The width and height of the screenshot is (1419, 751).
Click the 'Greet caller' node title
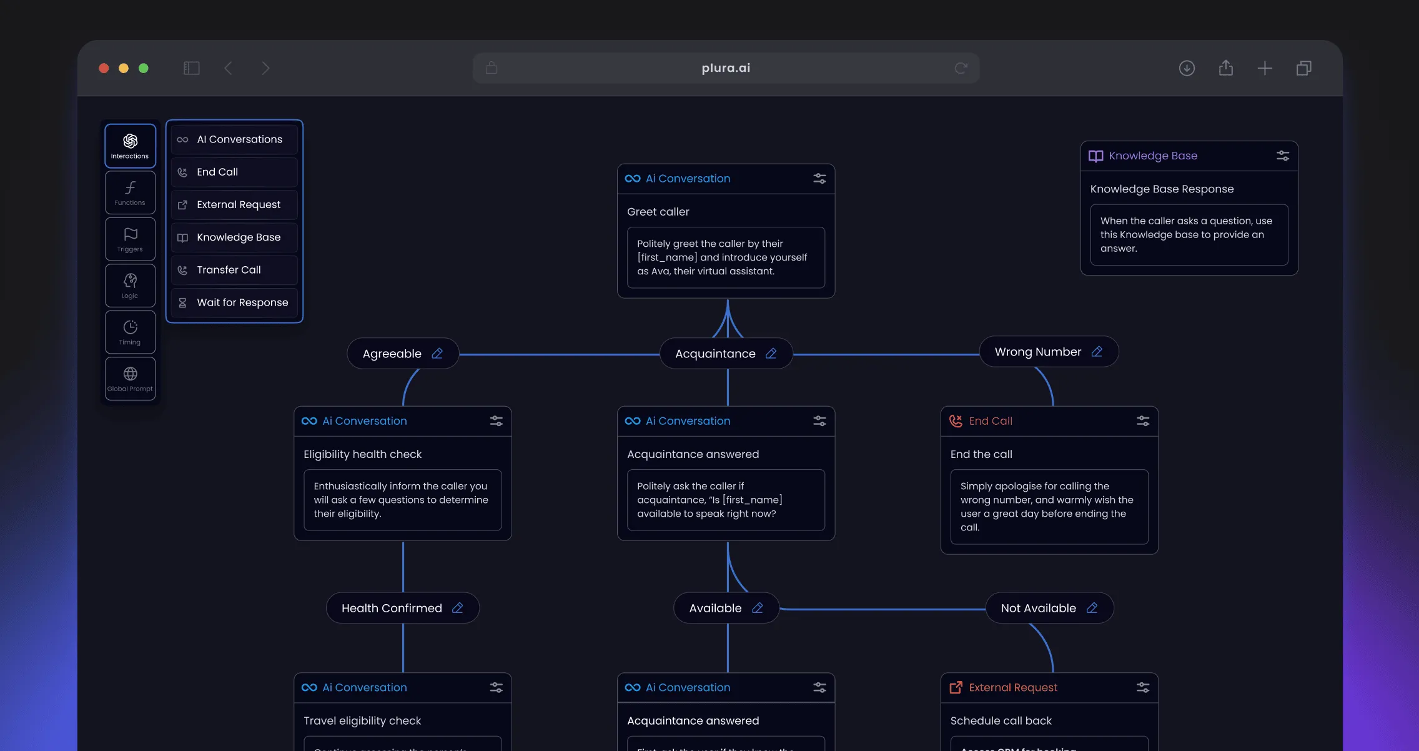tap(658, 212)
